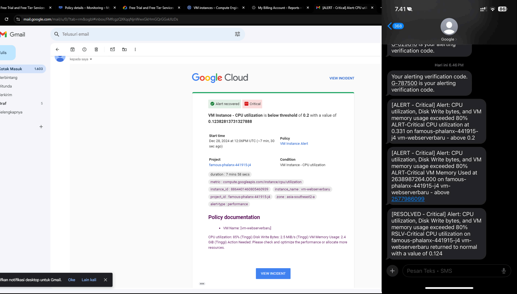This screenshot has width=517, height=294.
Task: Open VM Instance Alert policy link
Action: pos(294,144)
